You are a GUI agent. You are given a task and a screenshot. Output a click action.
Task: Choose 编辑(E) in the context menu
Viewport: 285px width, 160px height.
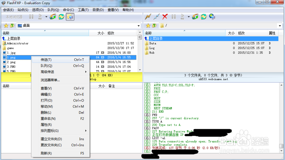pos(60,94)
